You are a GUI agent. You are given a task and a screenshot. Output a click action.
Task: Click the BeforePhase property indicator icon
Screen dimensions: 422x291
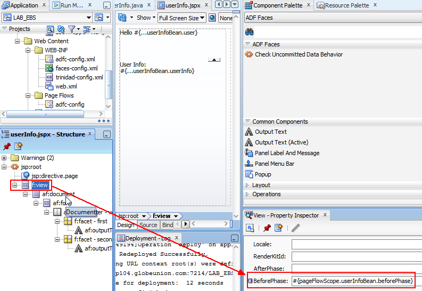click(250, 281)
